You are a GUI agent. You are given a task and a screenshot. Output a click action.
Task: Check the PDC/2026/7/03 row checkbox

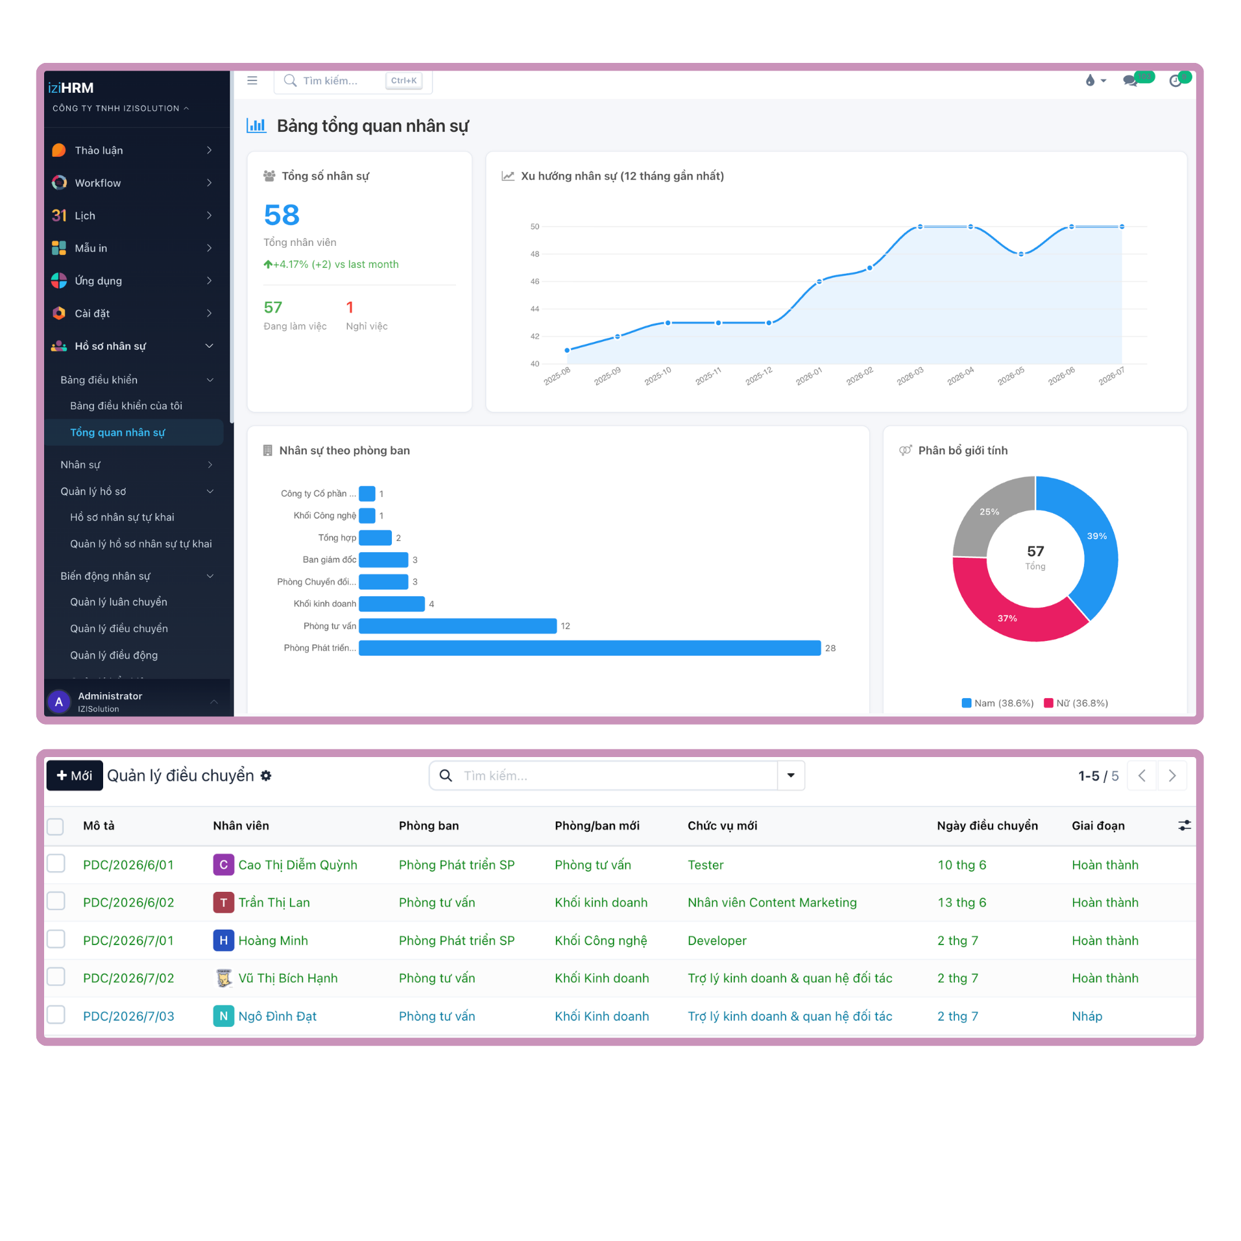56,1015
